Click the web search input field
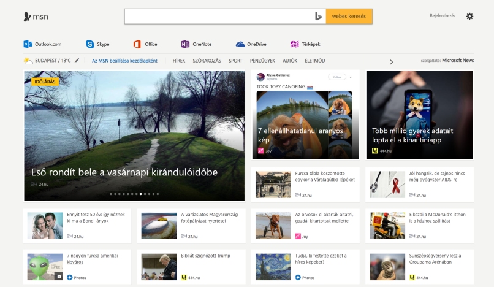494x287 pixels. (219, 17)
